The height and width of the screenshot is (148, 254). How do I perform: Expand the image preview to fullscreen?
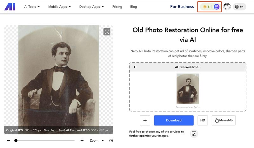click(107, 32)
